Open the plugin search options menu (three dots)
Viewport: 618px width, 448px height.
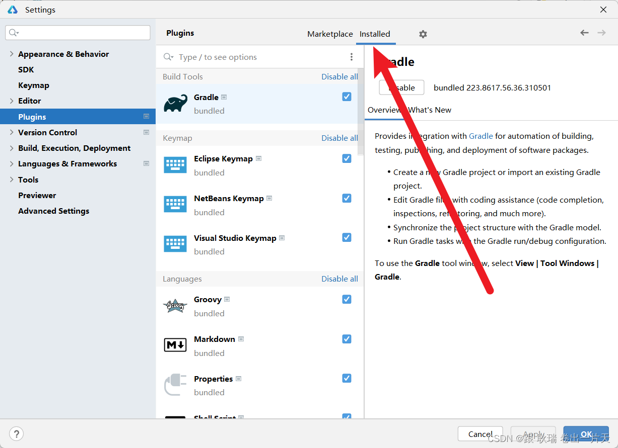point(352,57)
